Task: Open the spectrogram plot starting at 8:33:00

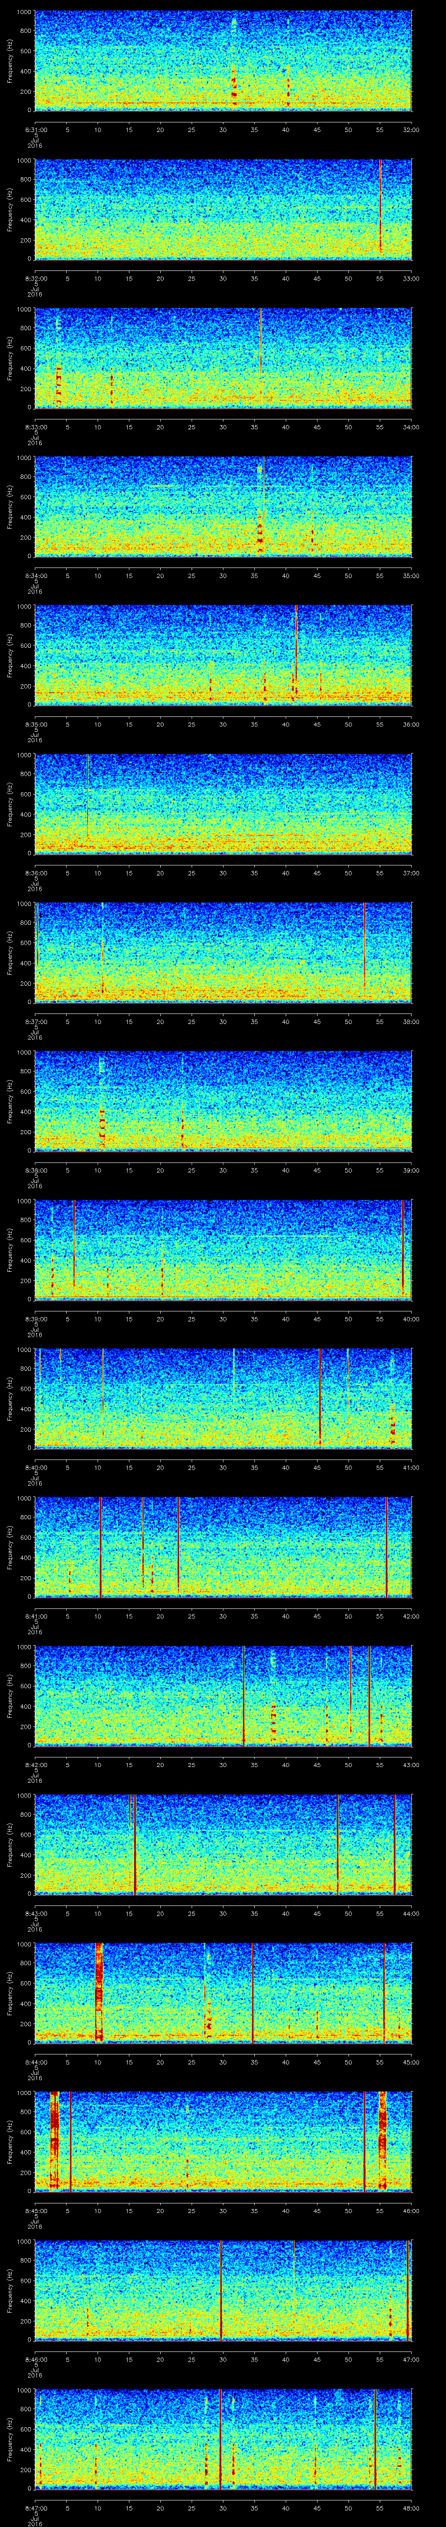Action: pos(223,357)
